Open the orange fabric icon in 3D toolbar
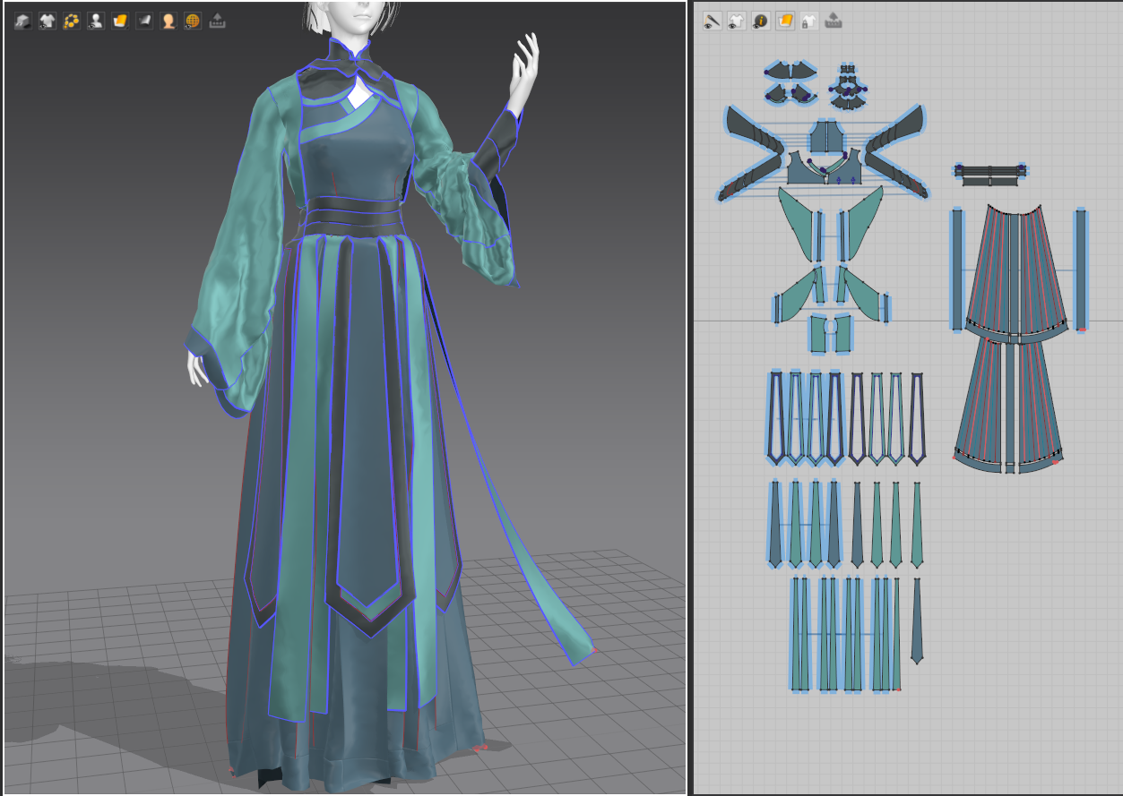This screenshot has height=796, width=1123. click(x=119, y=21)
